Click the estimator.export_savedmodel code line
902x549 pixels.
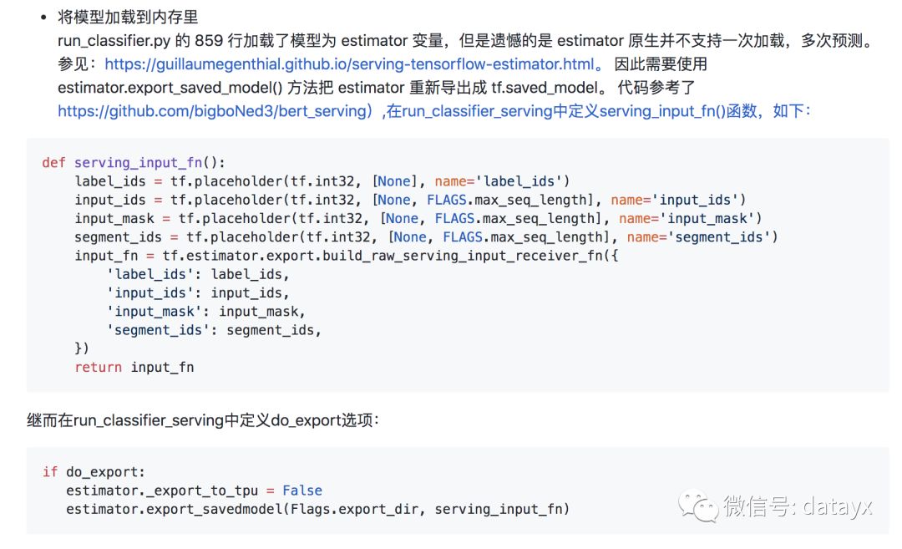coord(317,509)
